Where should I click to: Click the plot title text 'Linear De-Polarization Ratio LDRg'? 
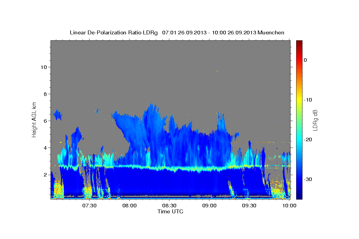pos(113,33)
